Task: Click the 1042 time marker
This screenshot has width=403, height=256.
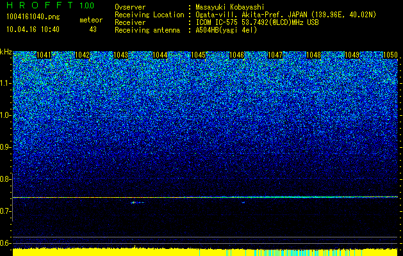Action: (x=83, y=55)
